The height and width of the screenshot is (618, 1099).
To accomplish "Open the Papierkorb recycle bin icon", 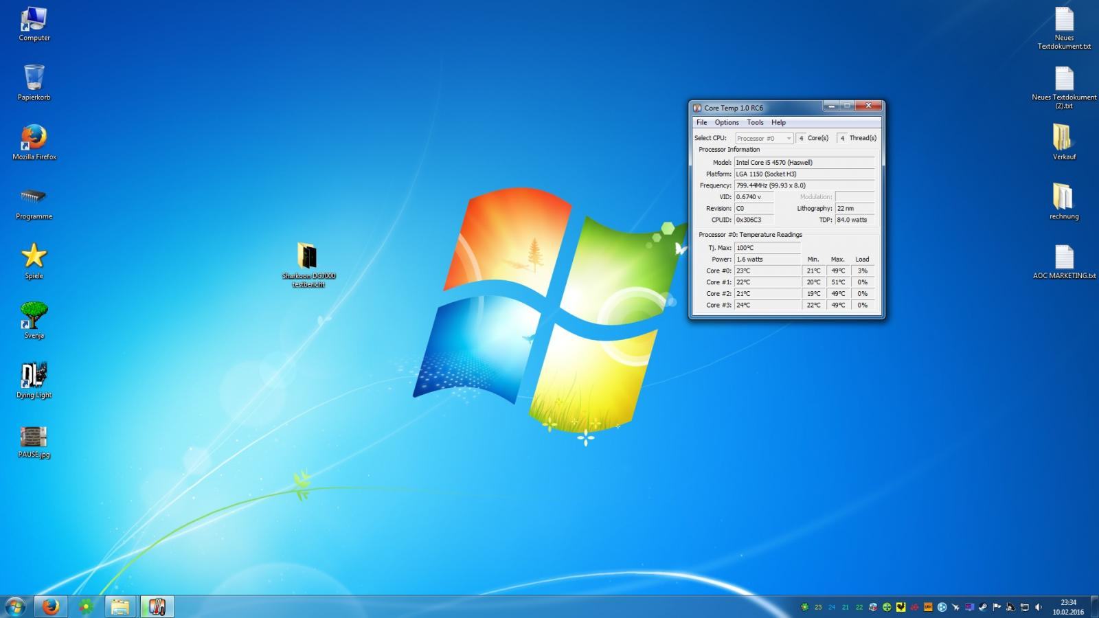I will tap(34, 83).
